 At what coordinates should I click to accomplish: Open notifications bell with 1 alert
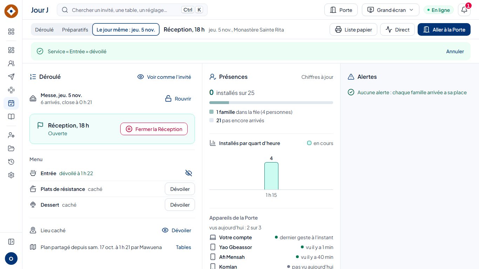click(x=464, y=10)
